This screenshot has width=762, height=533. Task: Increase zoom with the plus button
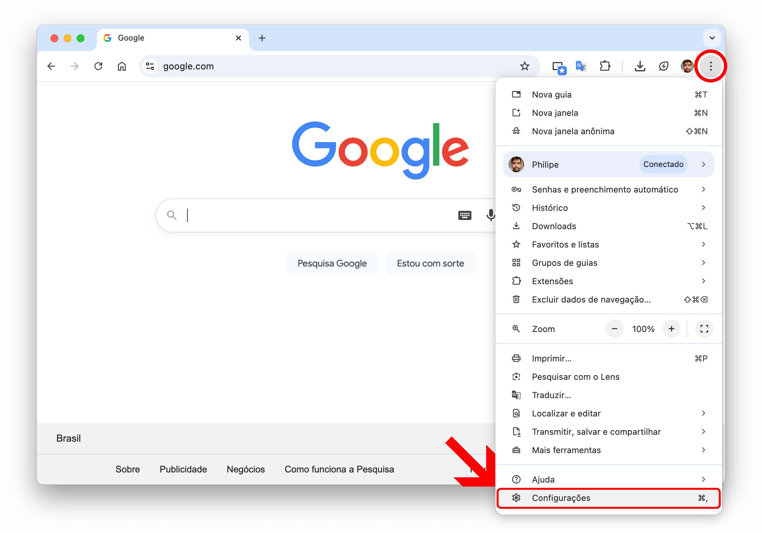click(x=671, y=329)
